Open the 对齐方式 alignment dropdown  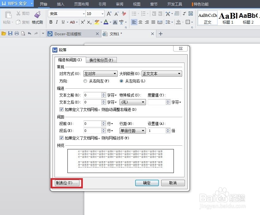[115, 74]
